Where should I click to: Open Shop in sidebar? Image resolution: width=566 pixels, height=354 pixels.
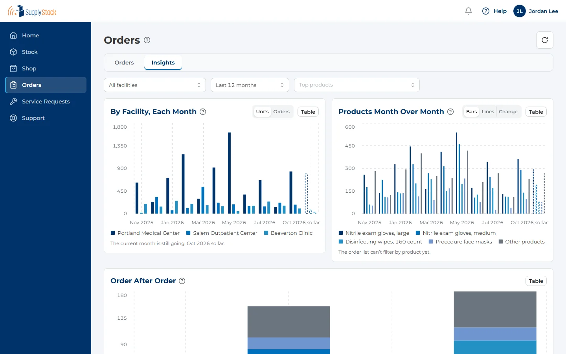click(x=46, y=68)
